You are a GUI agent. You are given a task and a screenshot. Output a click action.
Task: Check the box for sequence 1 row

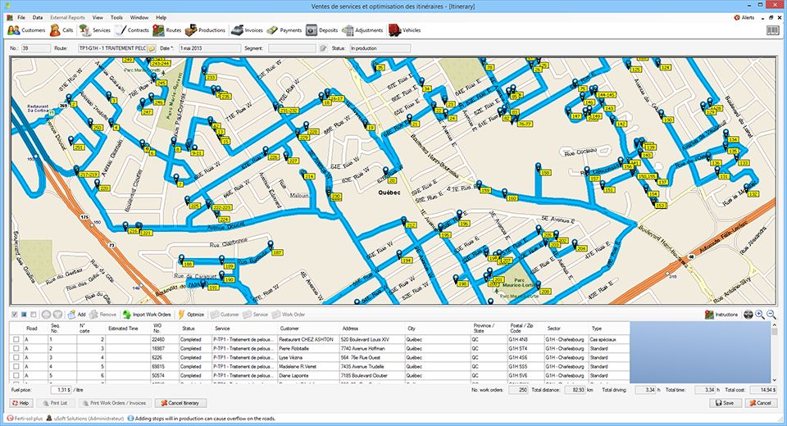pyautogui.click(x=16, y=339)
